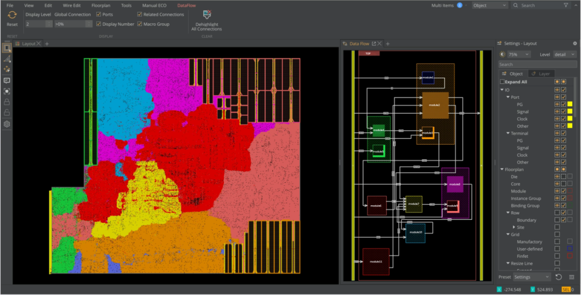Open the preset hamburger menu icon

[572, 277]
